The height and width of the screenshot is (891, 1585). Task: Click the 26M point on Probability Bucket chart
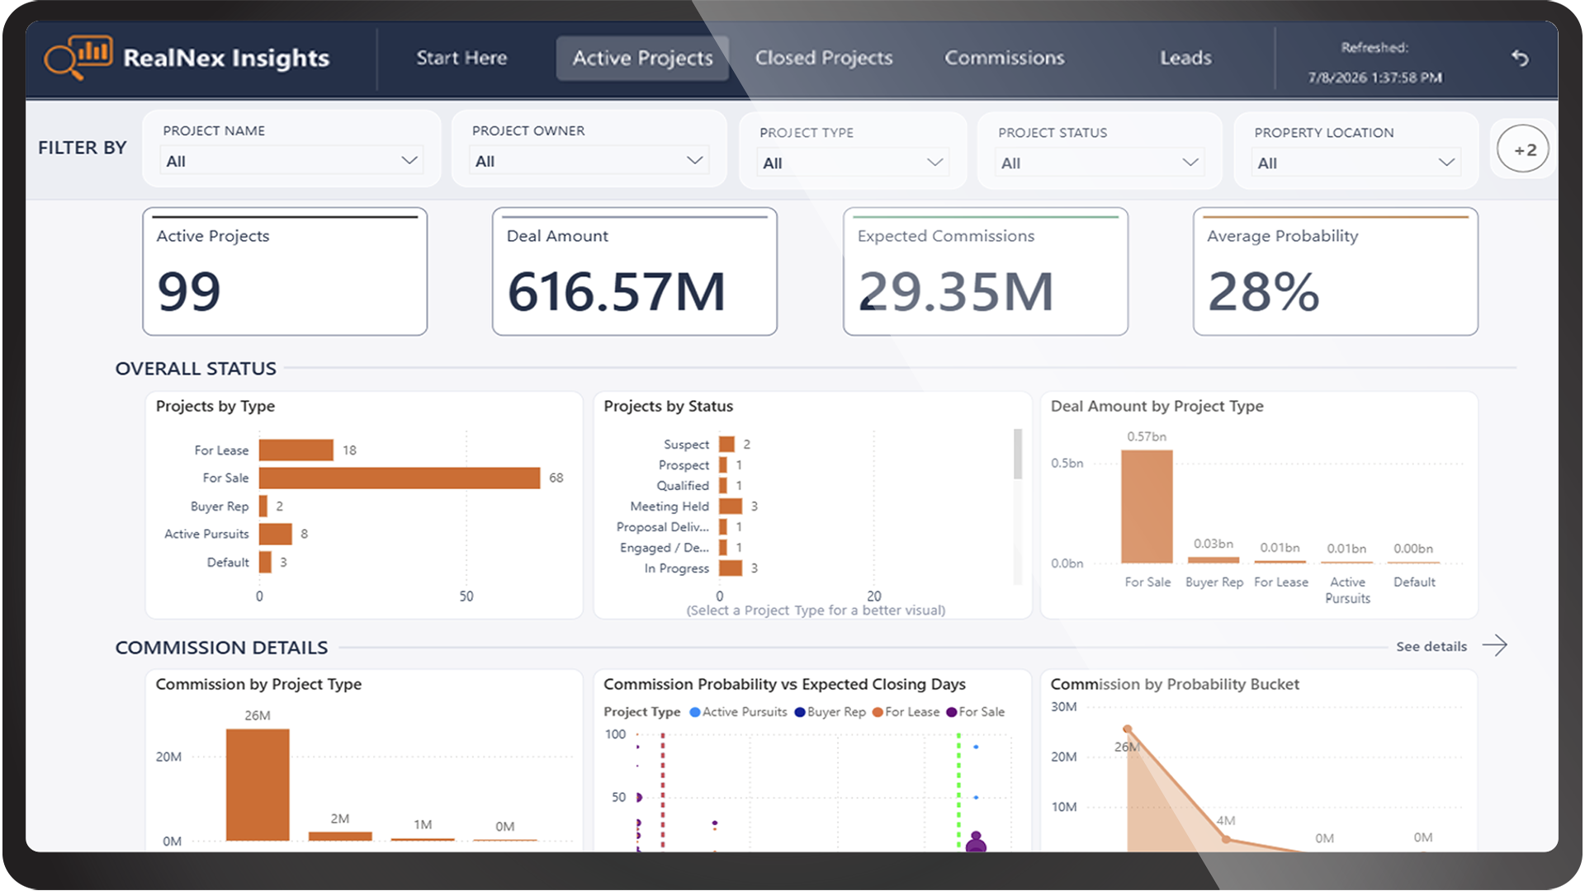(1128, 729)
